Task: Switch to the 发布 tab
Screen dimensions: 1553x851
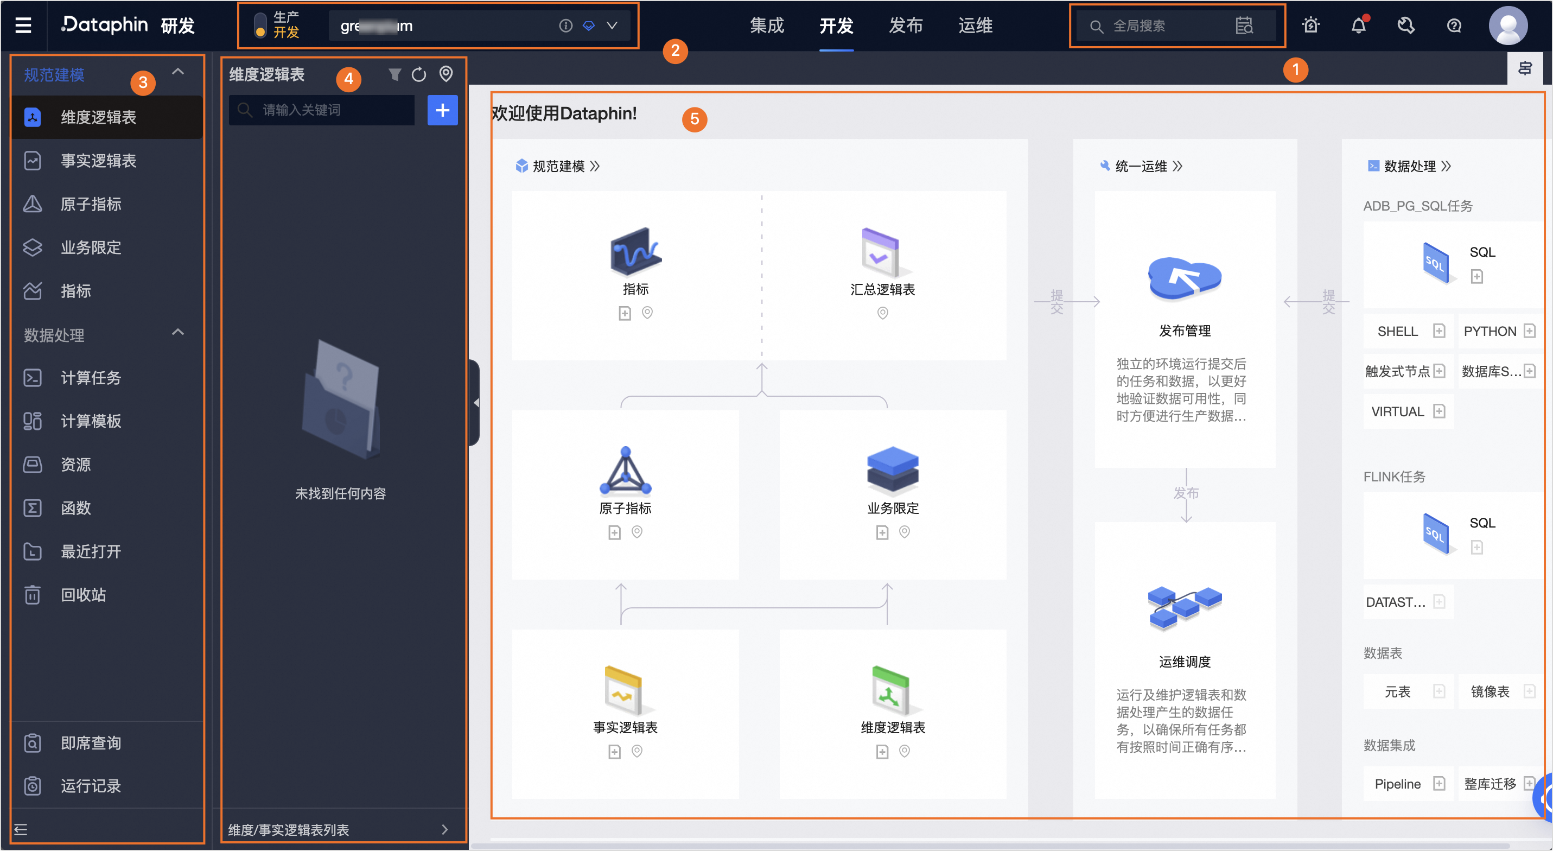Action: coord(905,26)
